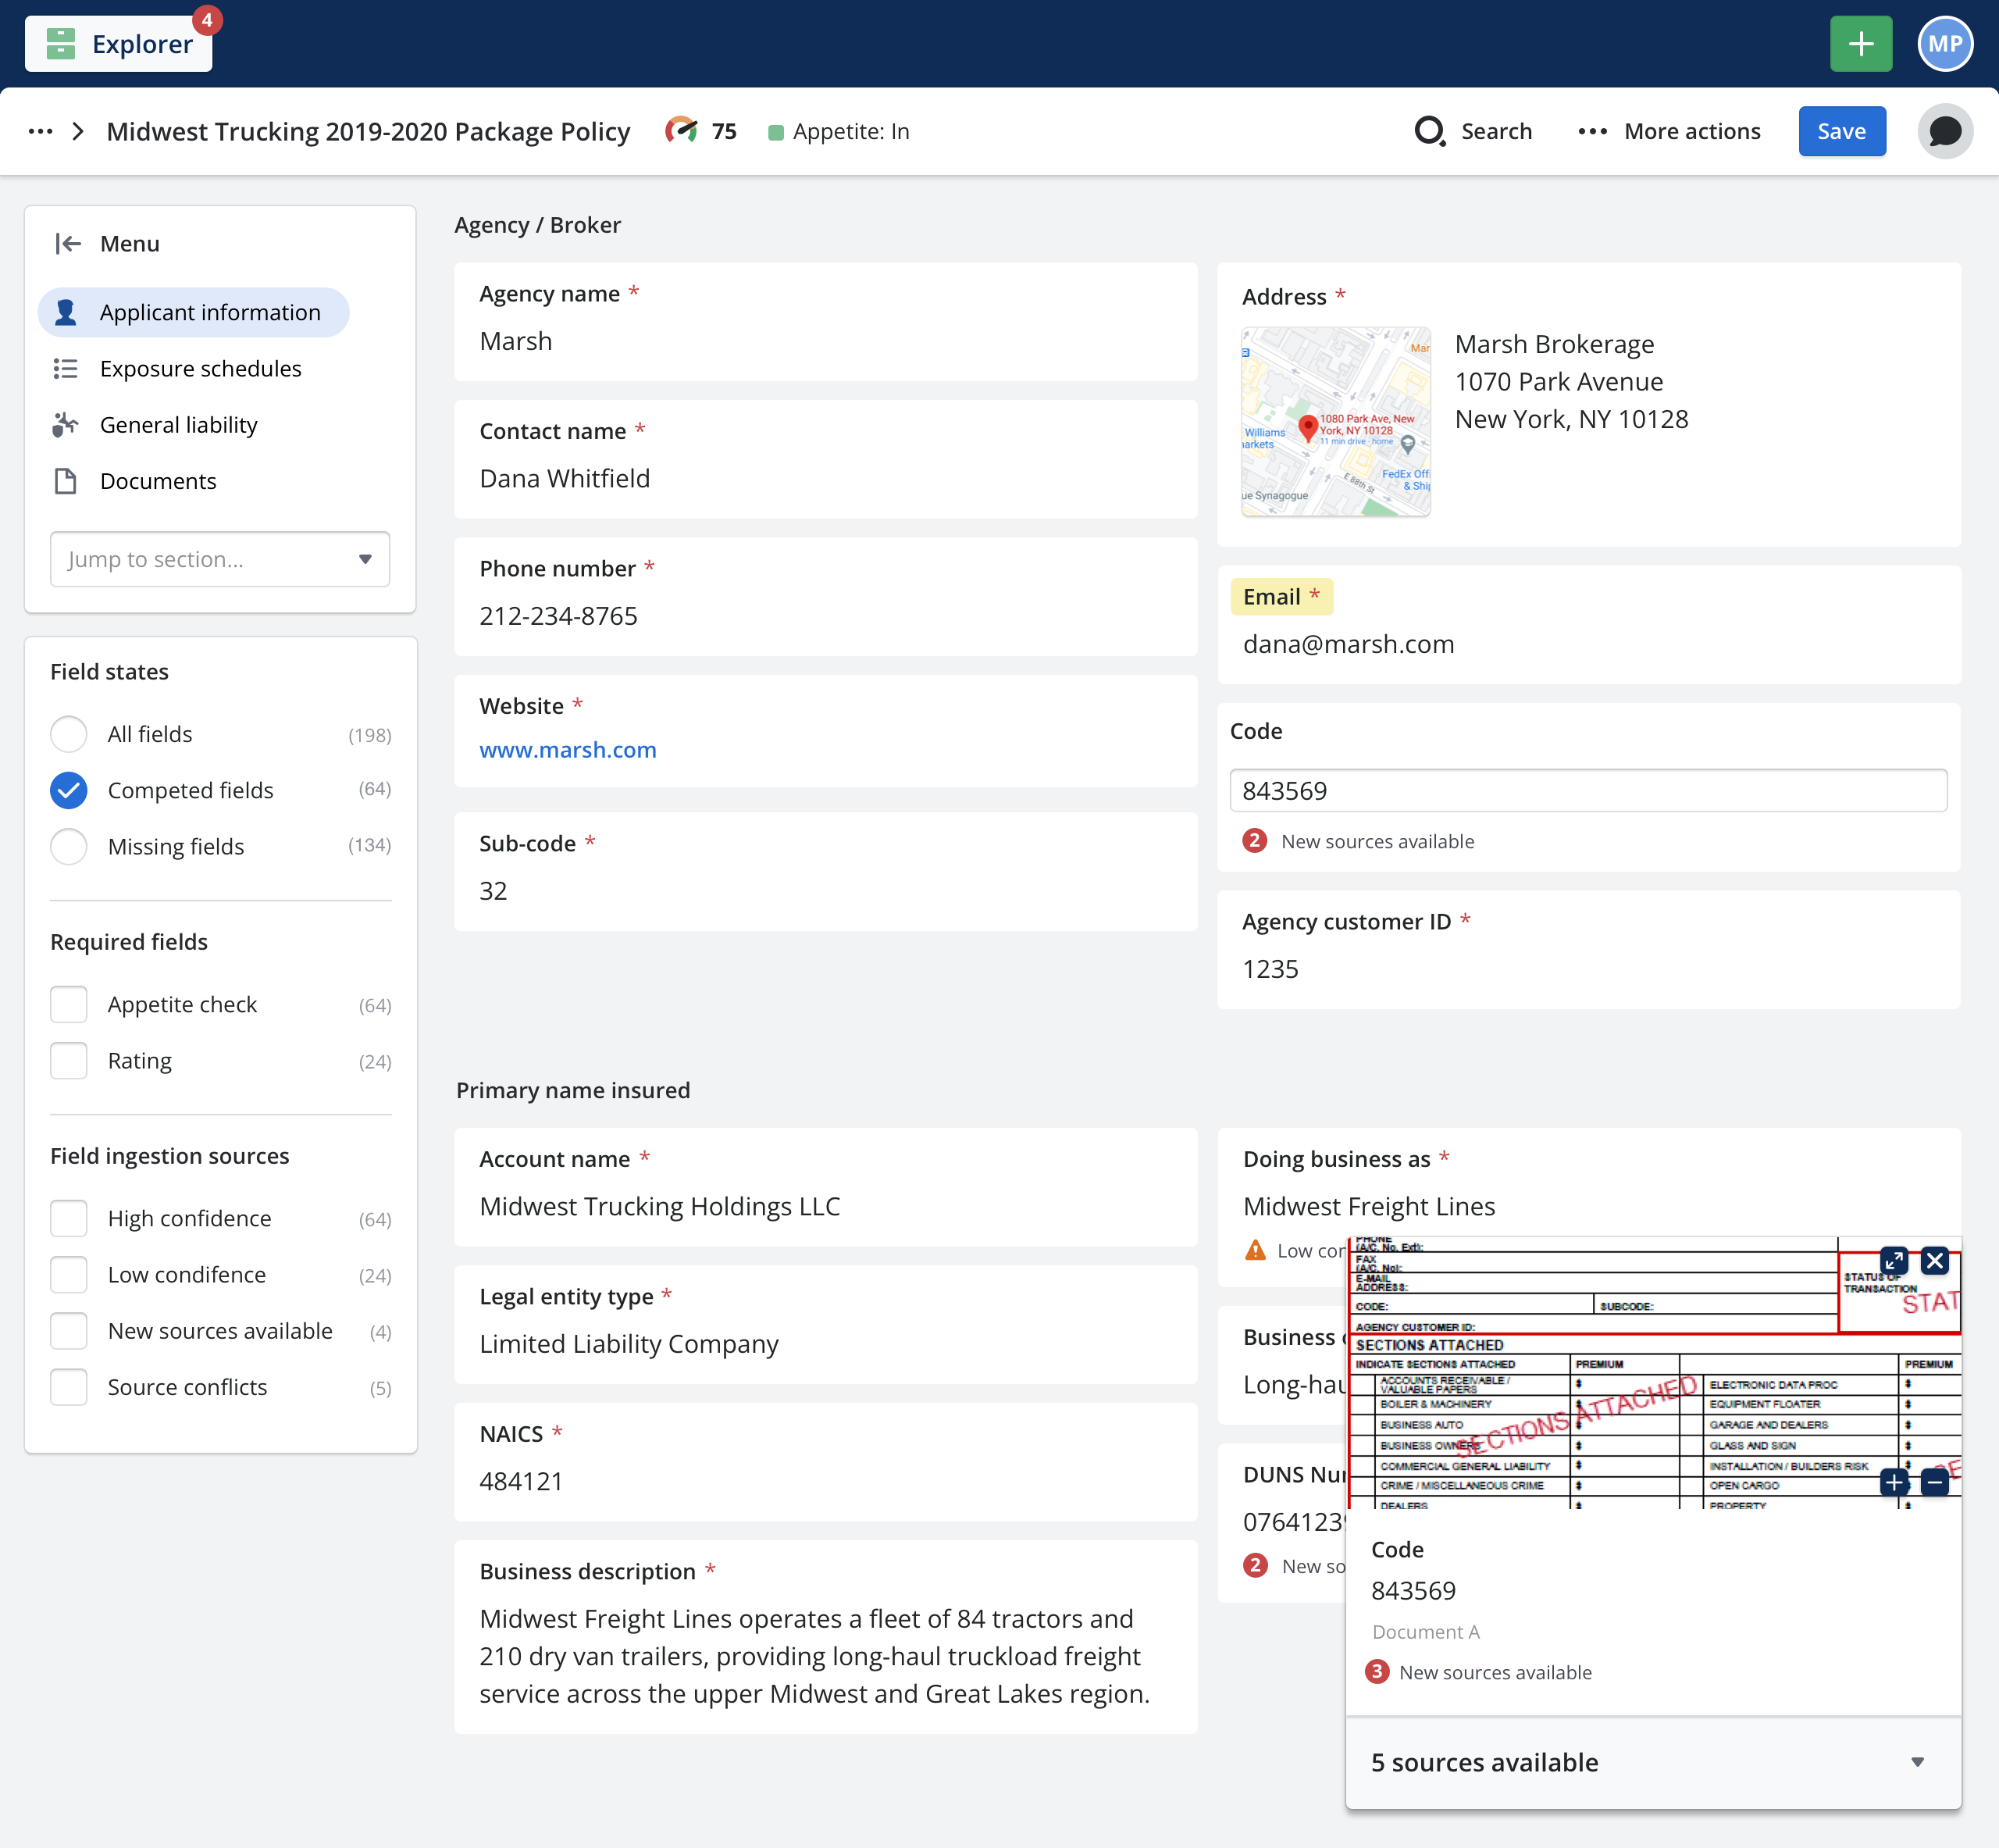The width and height of the screenshot is (1999, 1848).
Task: Click the DUNS new sources badge
Action: 1256,1565
